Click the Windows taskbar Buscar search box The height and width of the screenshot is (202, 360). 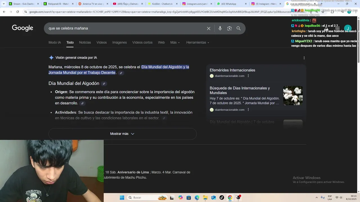click(147, 198)
